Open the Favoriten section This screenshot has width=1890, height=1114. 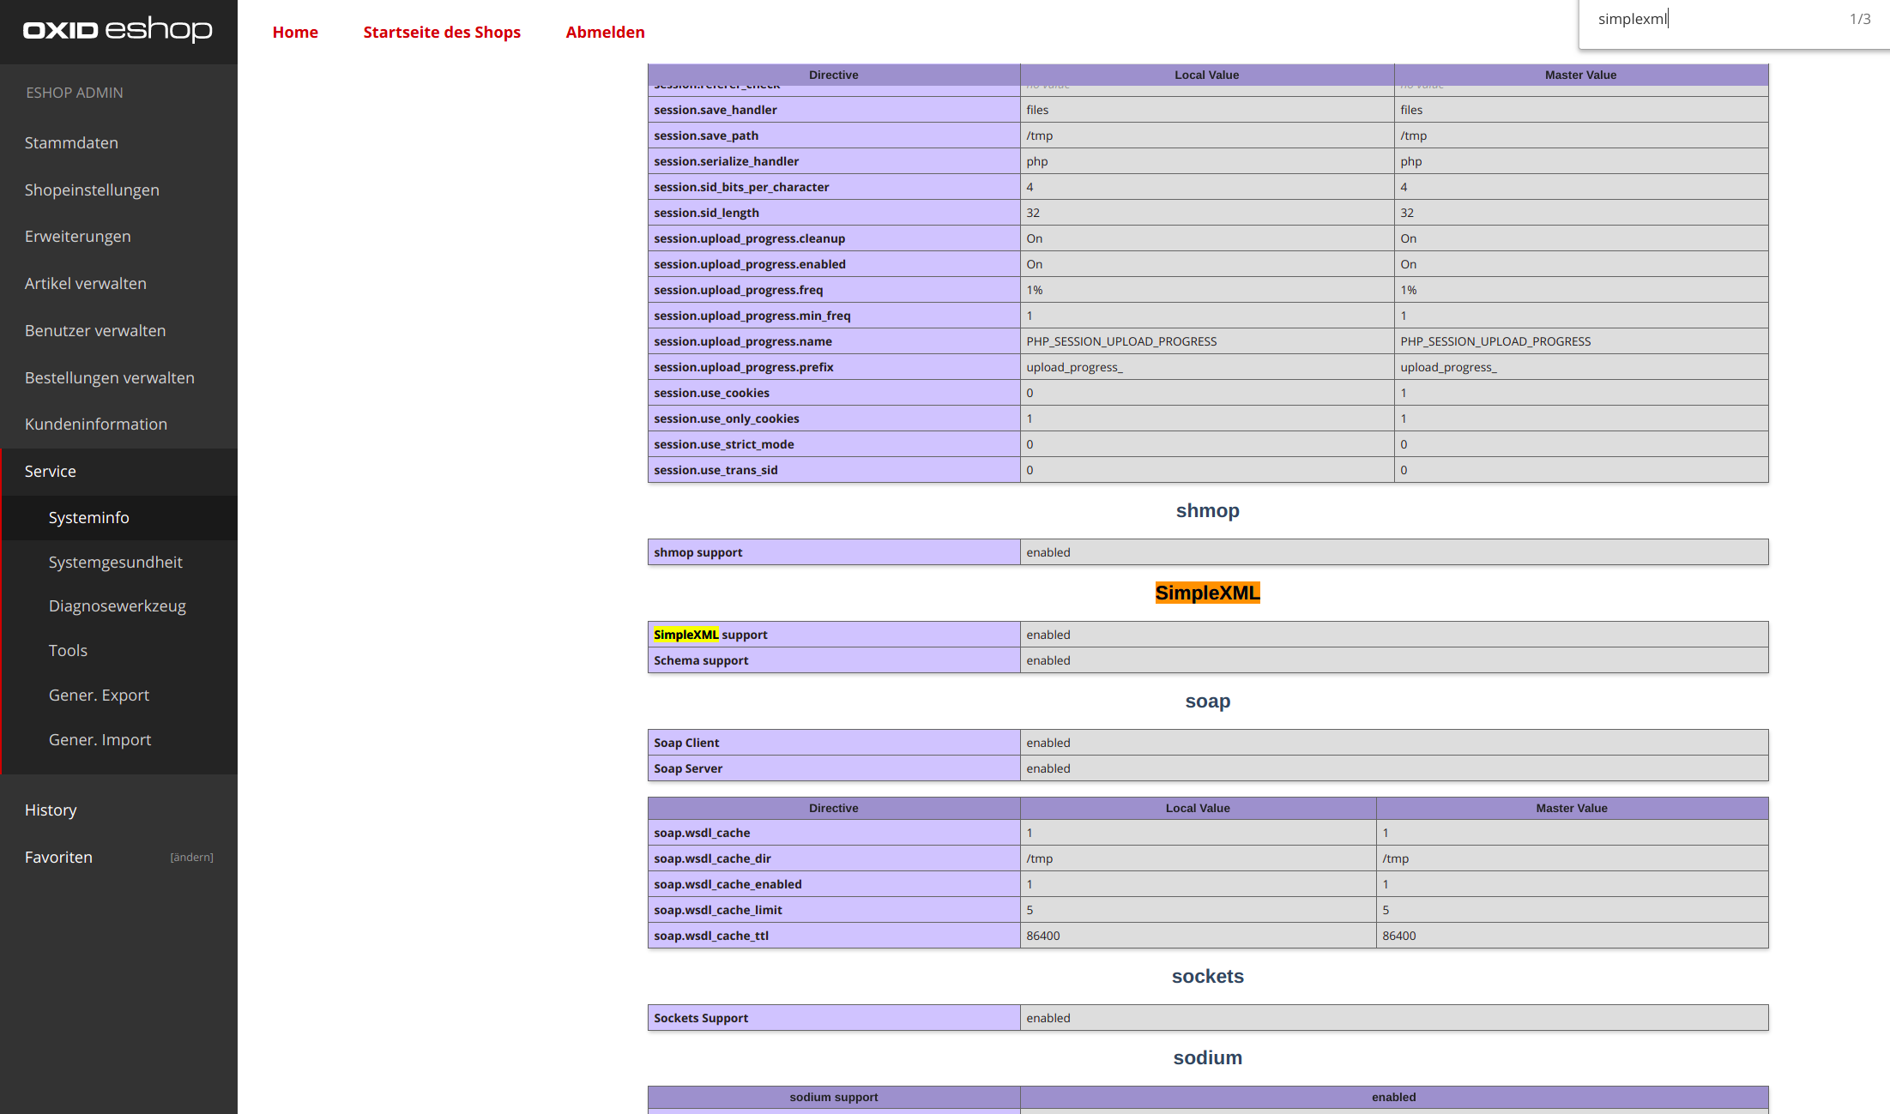click(58, 857)
